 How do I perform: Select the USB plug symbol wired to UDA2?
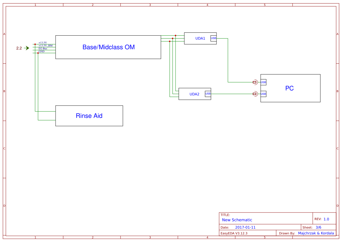pos(255,94)
